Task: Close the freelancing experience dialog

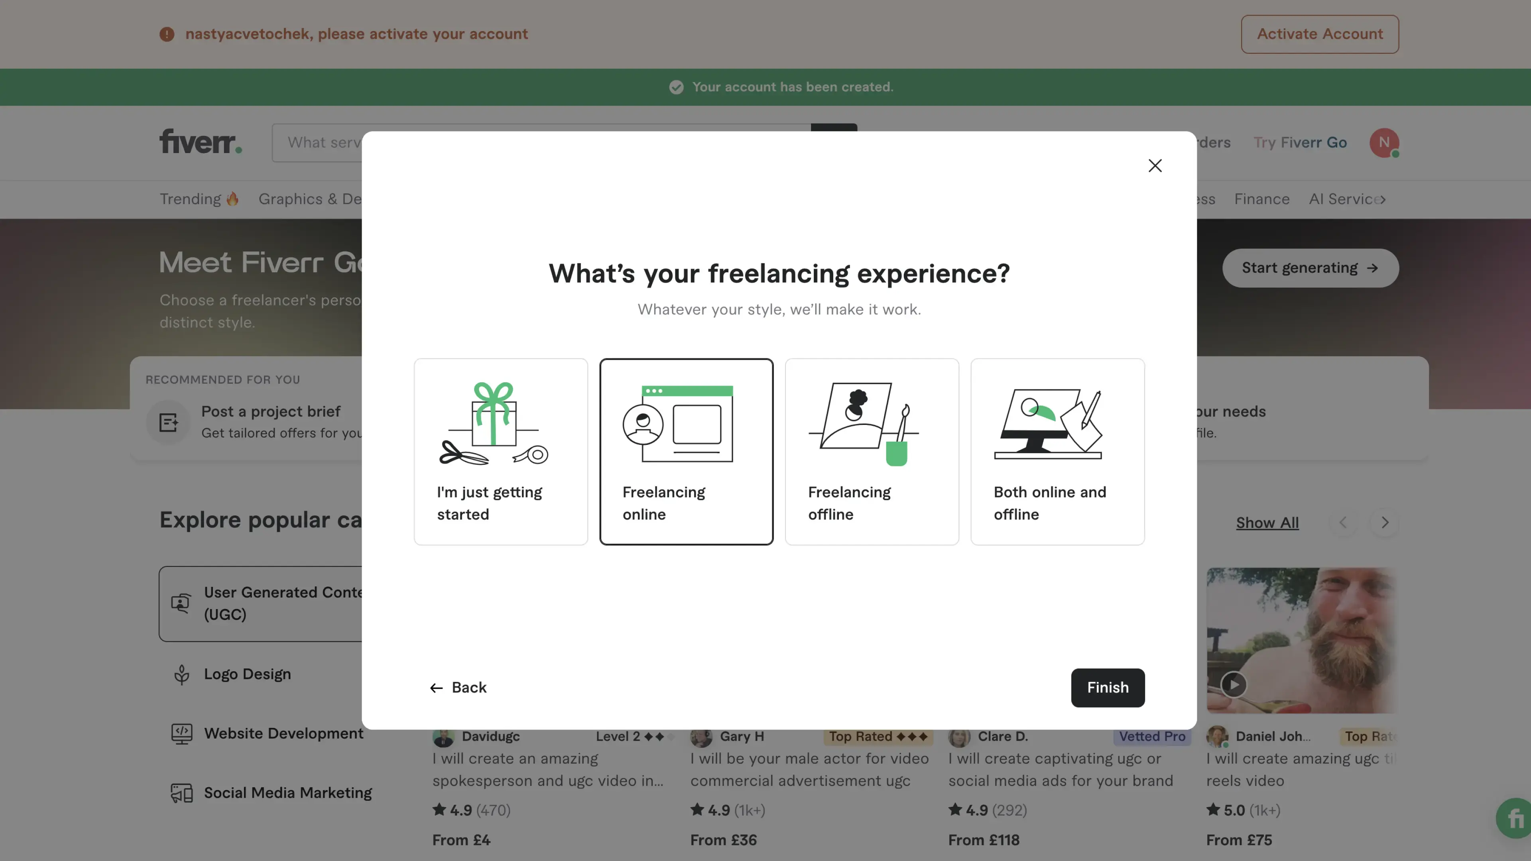Action: 1155,166
